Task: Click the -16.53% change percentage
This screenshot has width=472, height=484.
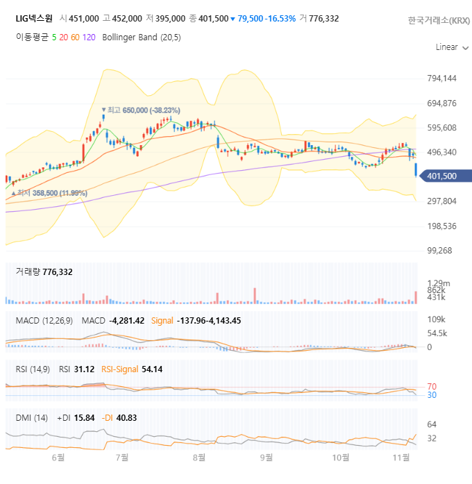Action: [x=280, y=19]
